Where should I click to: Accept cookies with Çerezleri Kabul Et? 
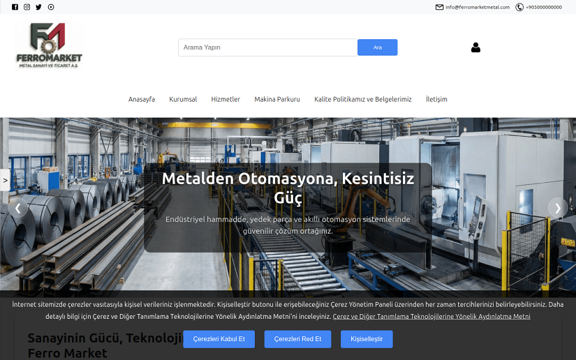[219, 339]
